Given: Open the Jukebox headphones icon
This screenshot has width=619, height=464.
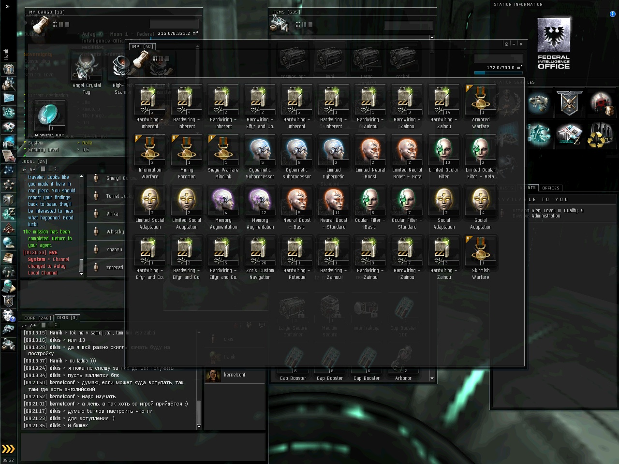Looking at the screenshot, I should tap(8, 272).
